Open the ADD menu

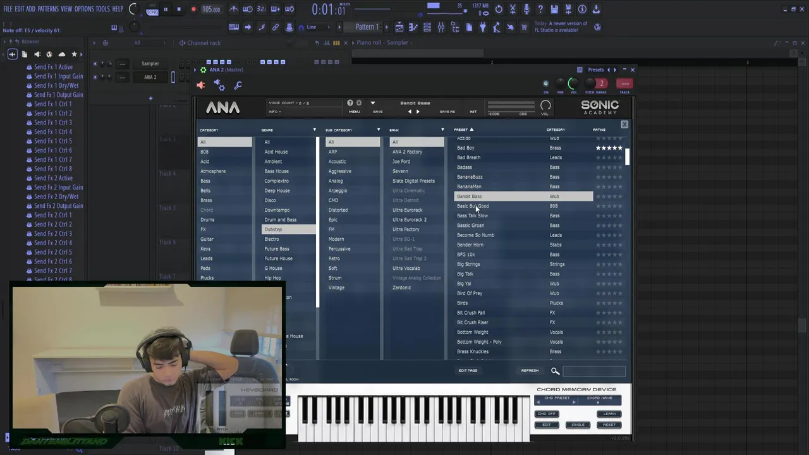tap(30, 9)
